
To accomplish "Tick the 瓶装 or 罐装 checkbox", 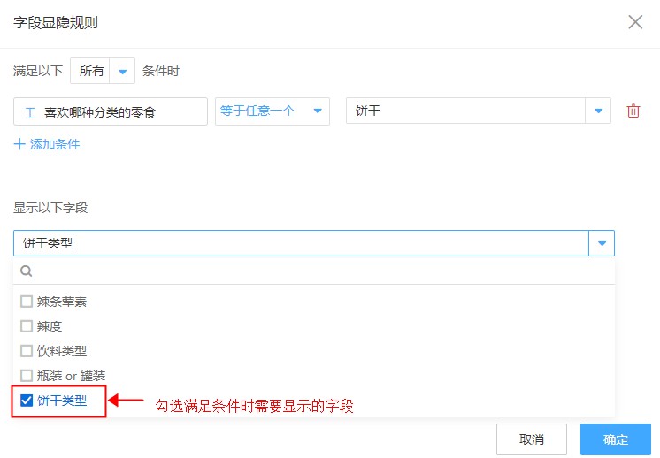I will click(27, 376).
